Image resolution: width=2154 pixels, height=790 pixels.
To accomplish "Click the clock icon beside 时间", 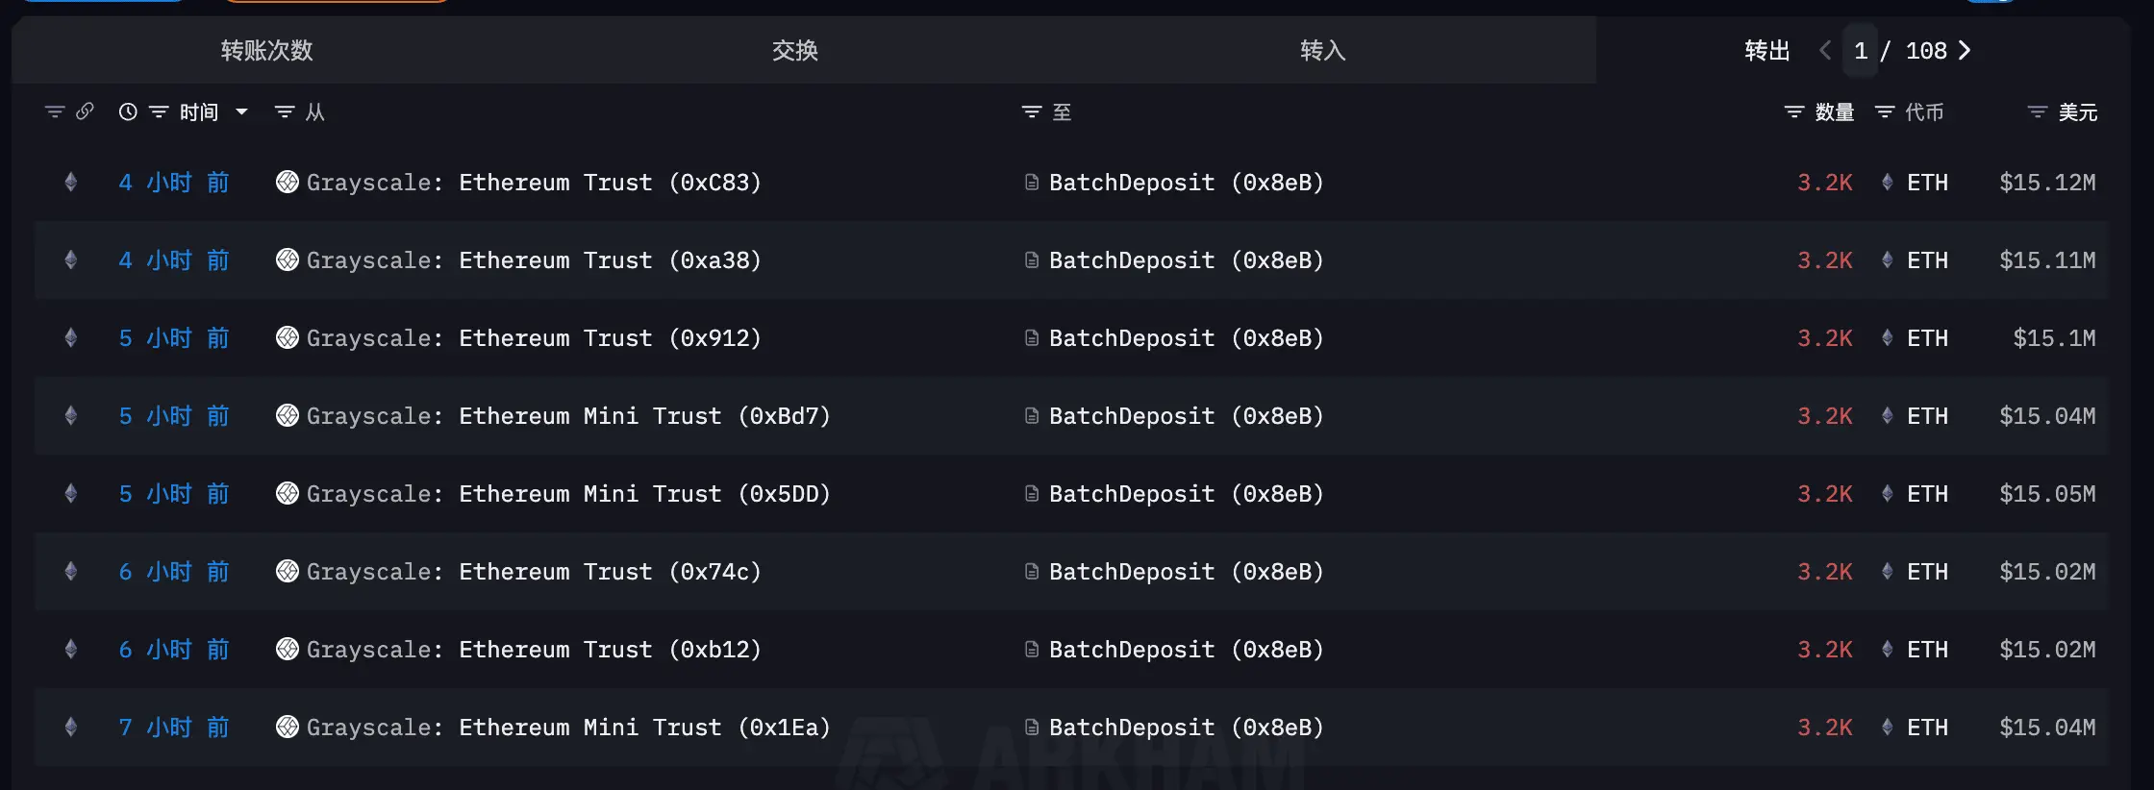I will point(128,111).
